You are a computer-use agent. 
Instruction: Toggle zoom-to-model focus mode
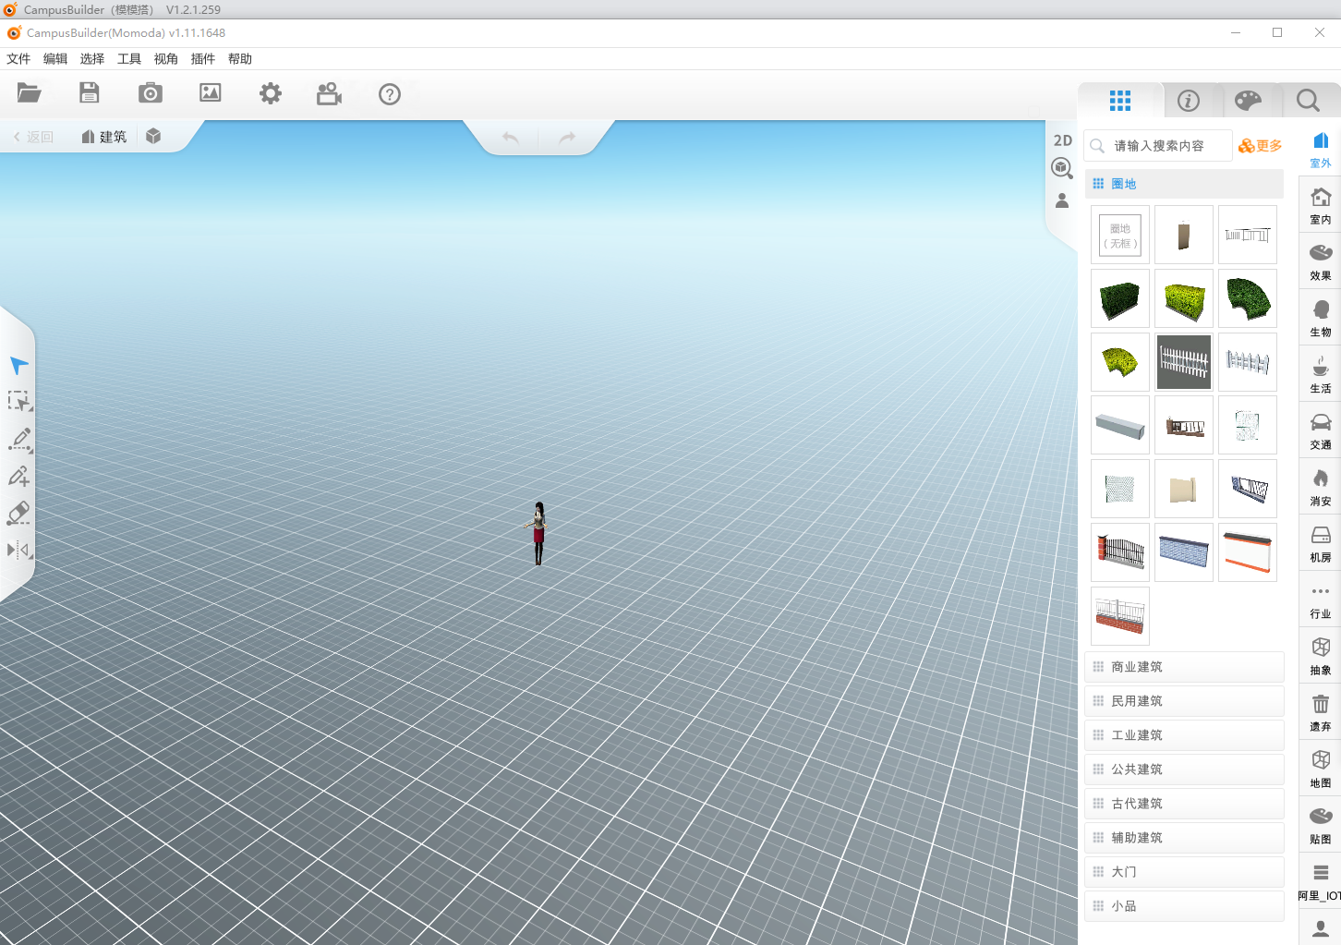point(1061,168)
